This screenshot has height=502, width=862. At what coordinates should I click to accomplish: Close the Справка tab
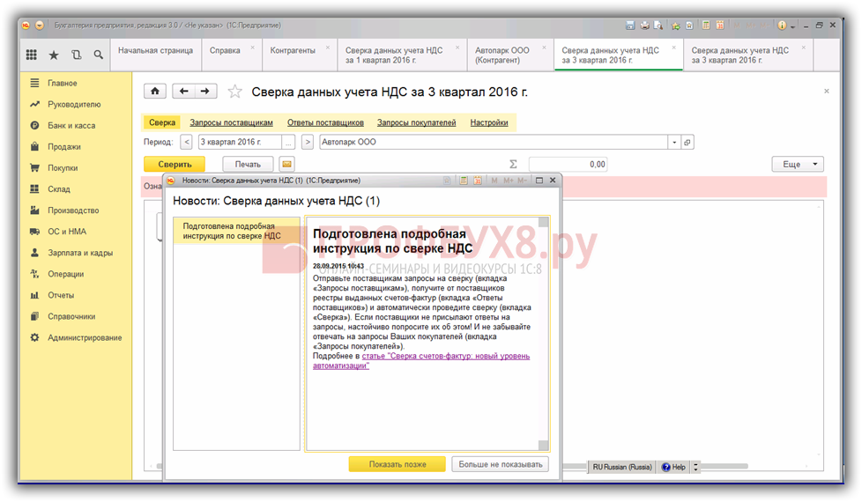coord(253,46)
